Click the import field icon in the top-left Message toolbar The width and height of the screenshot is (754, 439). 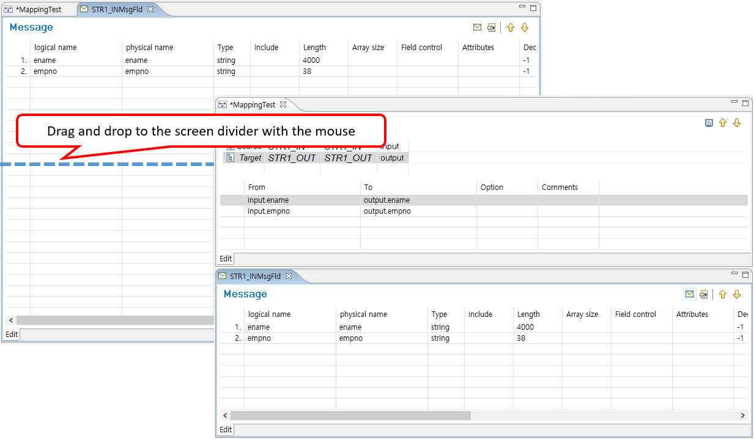tap(491, 27)
